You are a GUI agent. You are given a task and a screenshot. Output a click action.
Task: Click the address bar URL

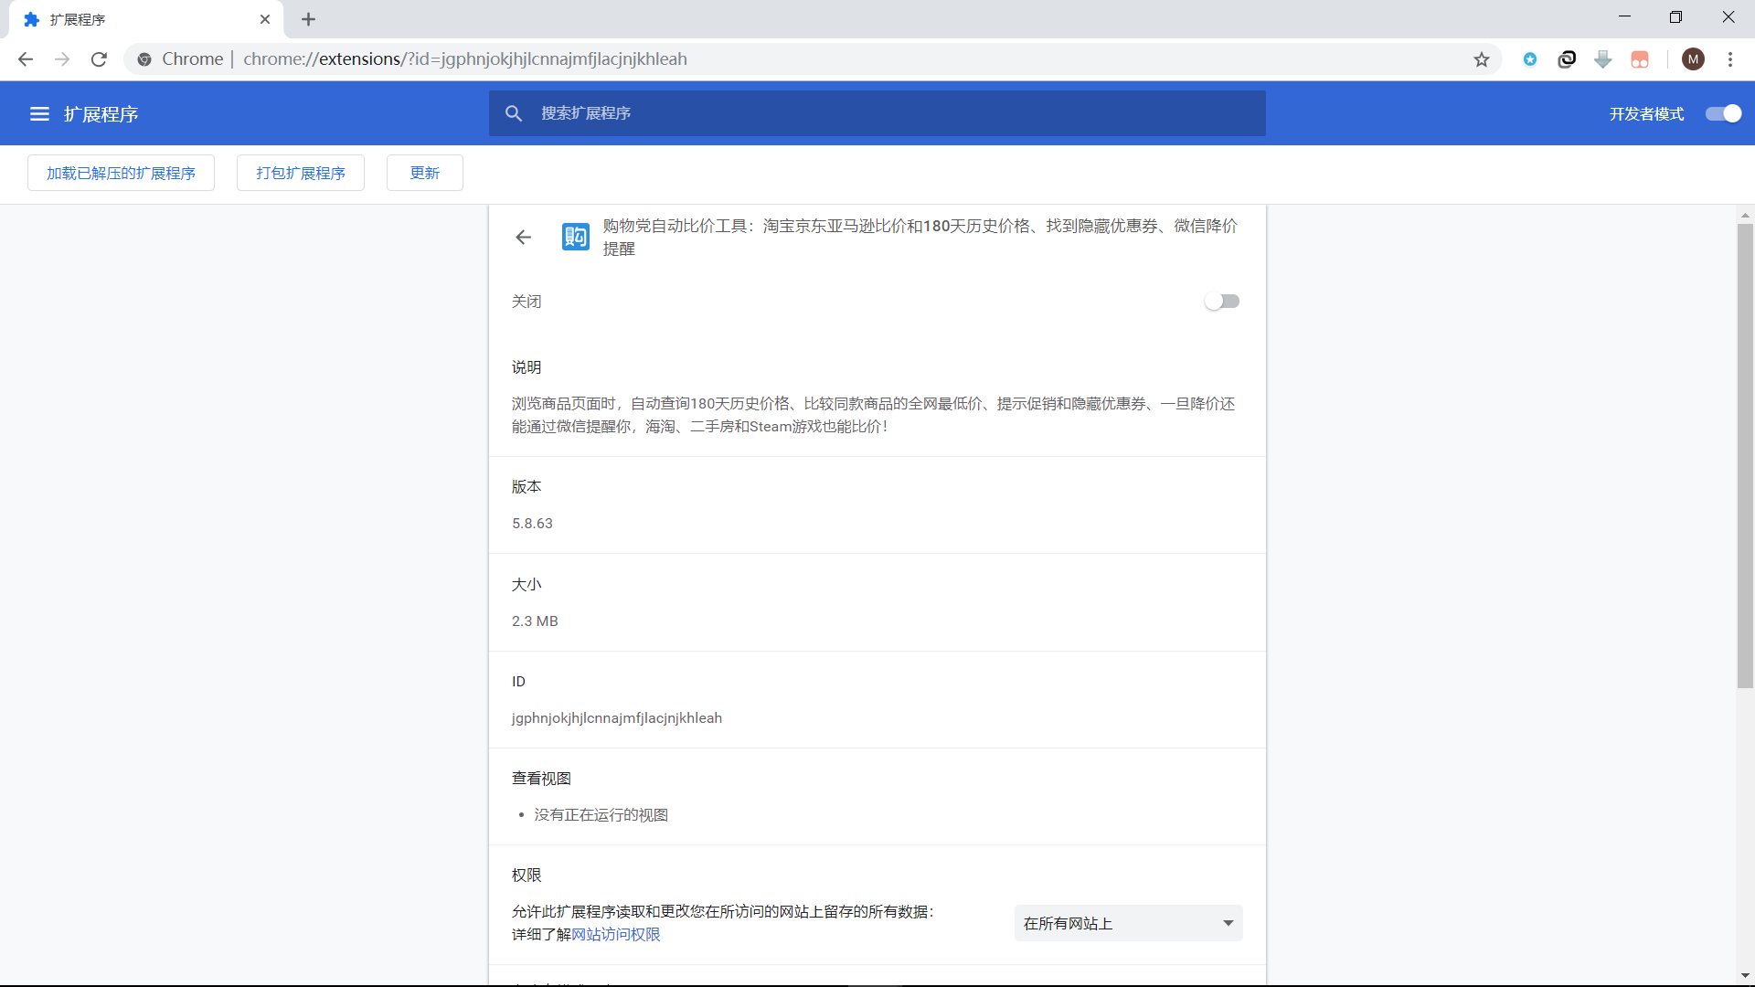pyautogui.click(x=465, y=59)
